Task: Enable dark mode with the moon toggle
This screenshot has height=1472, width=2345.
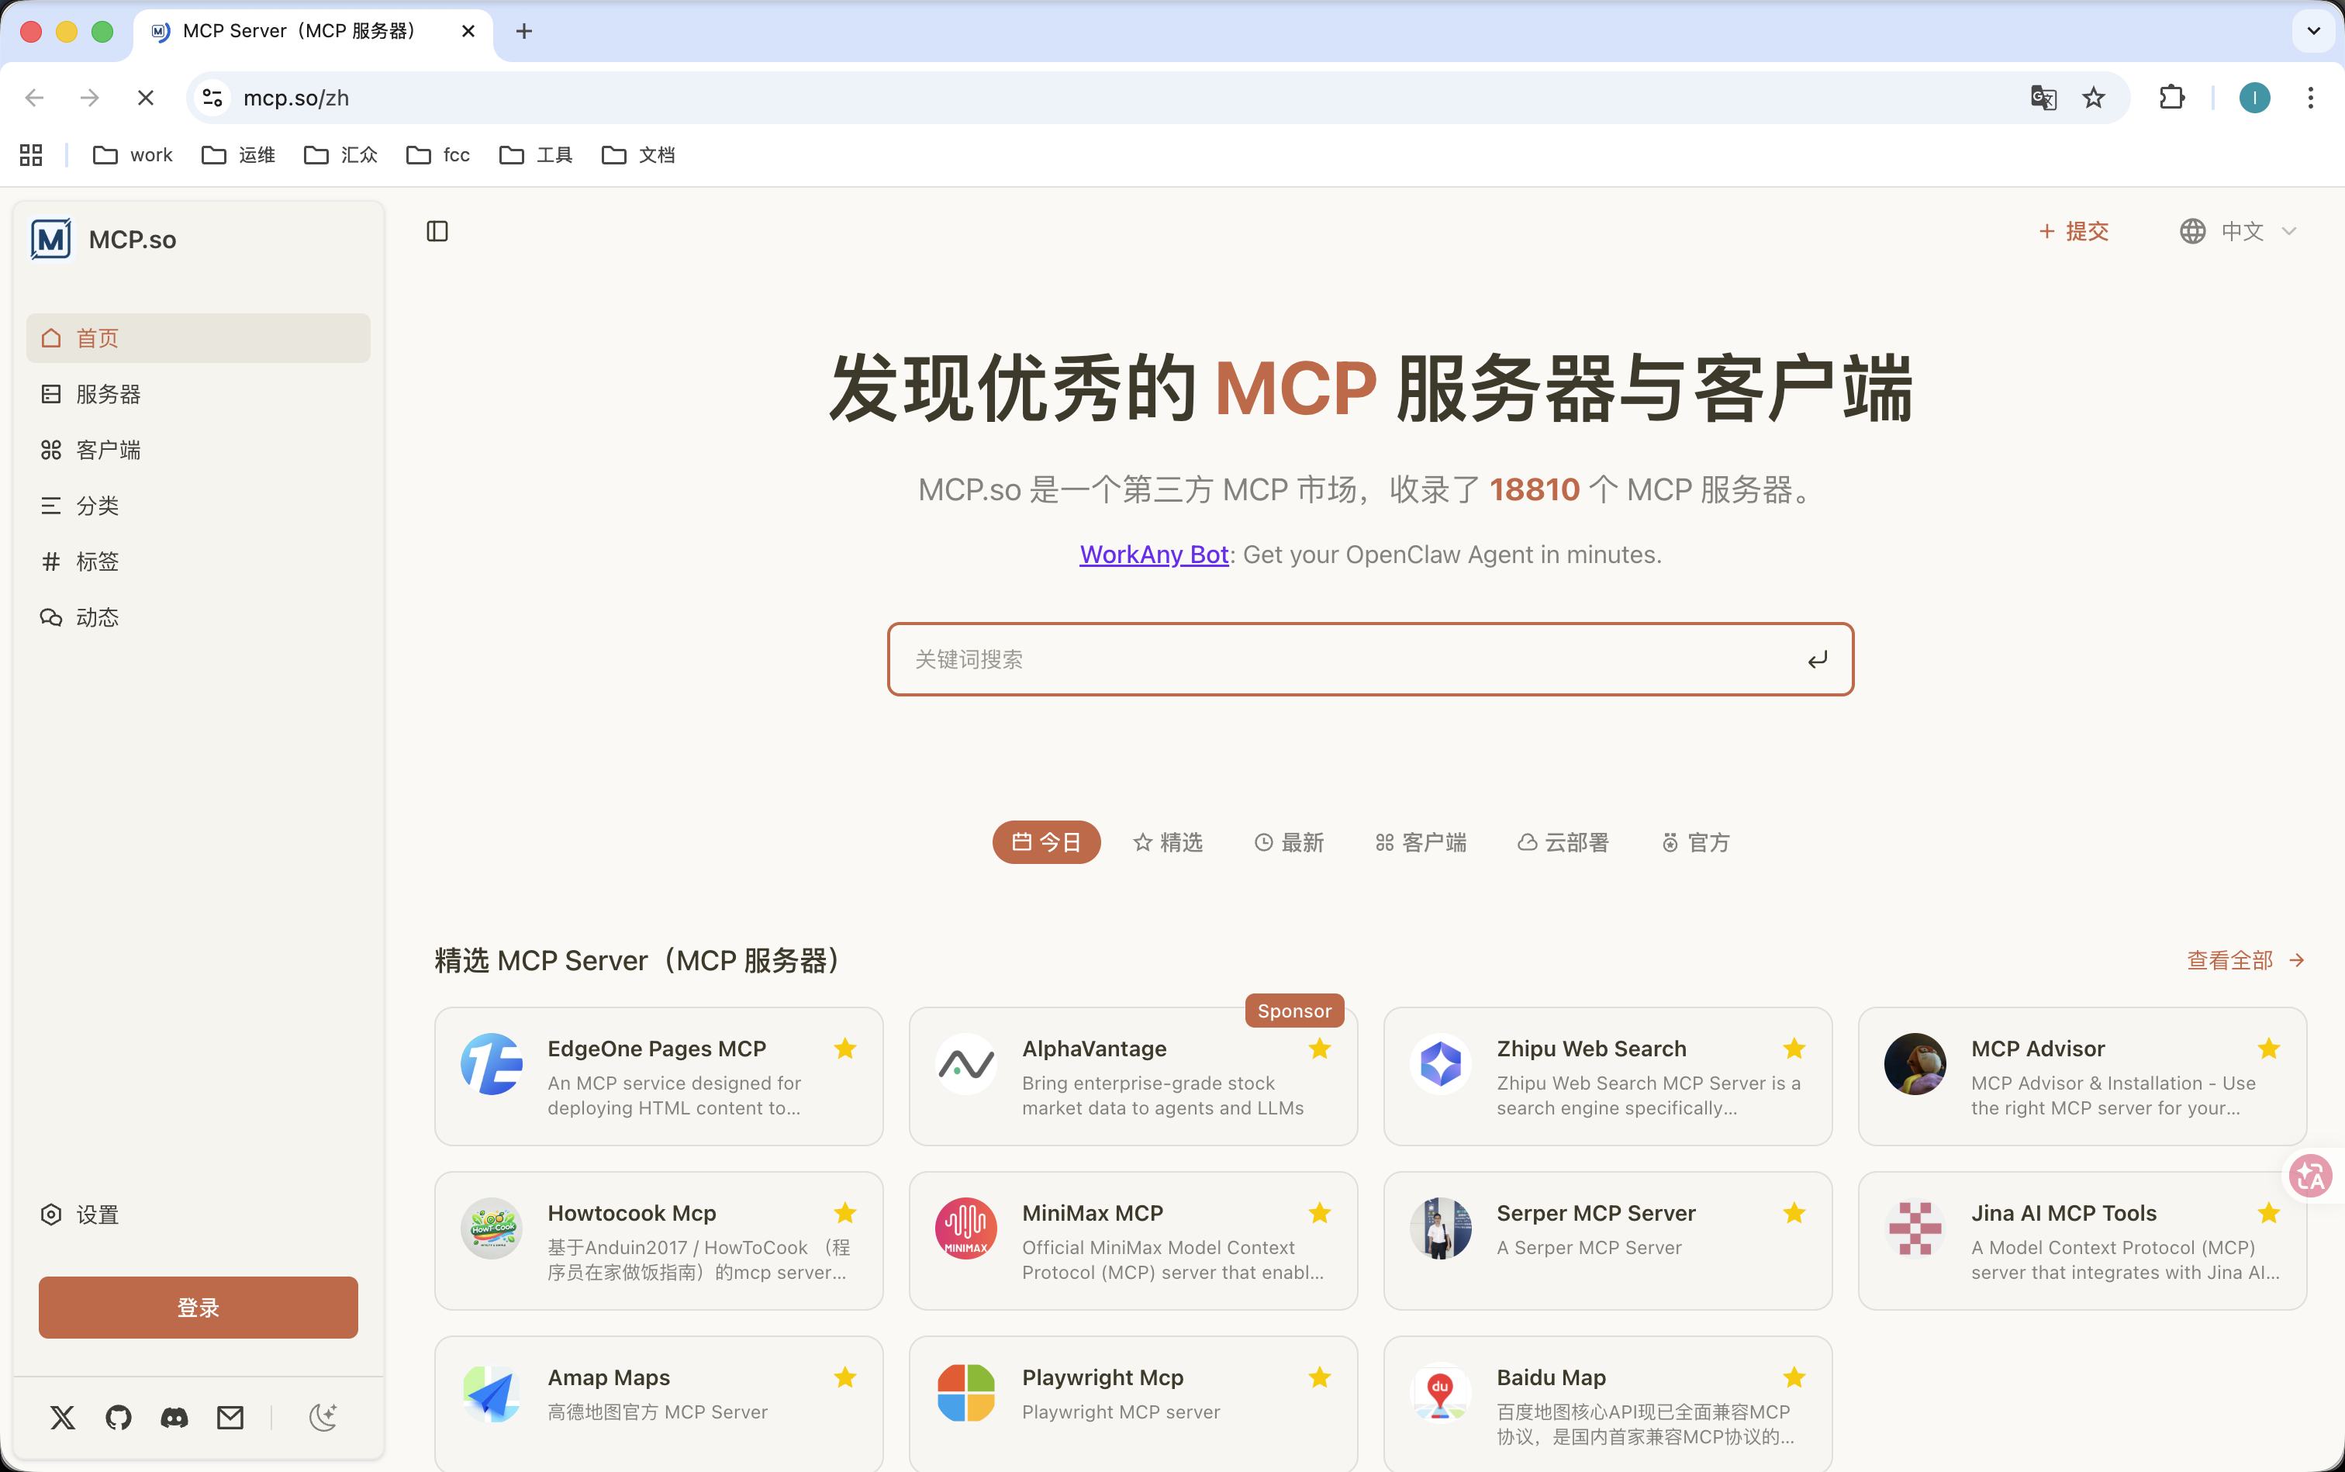Action: coord(323,1418)
